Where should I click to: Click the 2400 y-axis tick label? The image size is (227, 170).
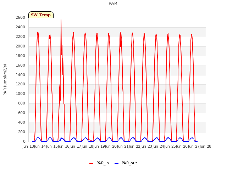21,27
